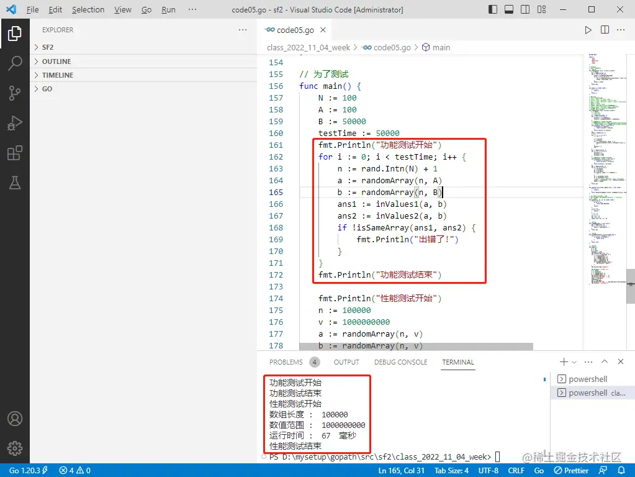Viewport: 635px width, 477px height.
Task: Run the Go file with play button
Action: [588, 30]
